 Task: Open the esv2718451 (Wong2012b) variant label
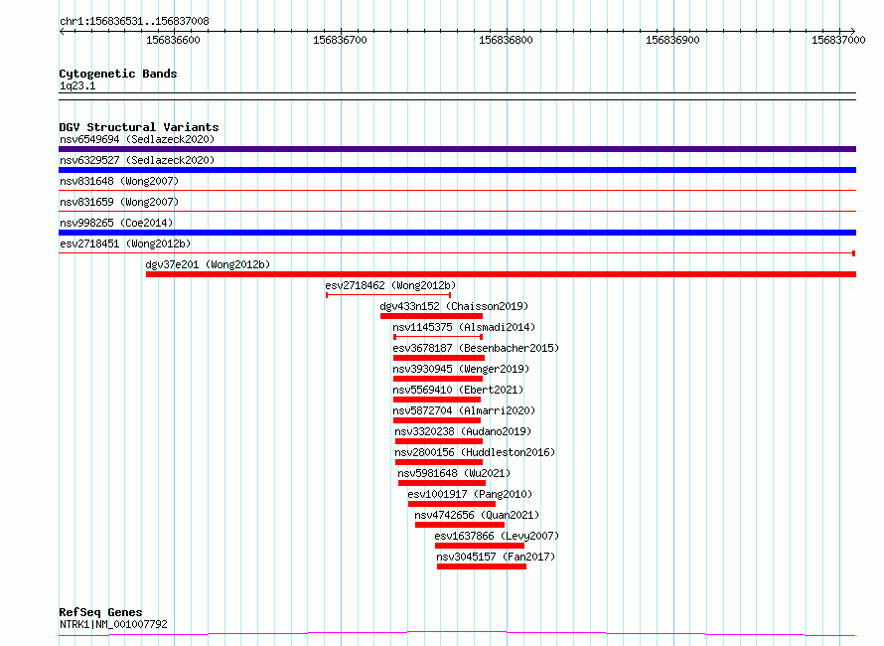125,243
